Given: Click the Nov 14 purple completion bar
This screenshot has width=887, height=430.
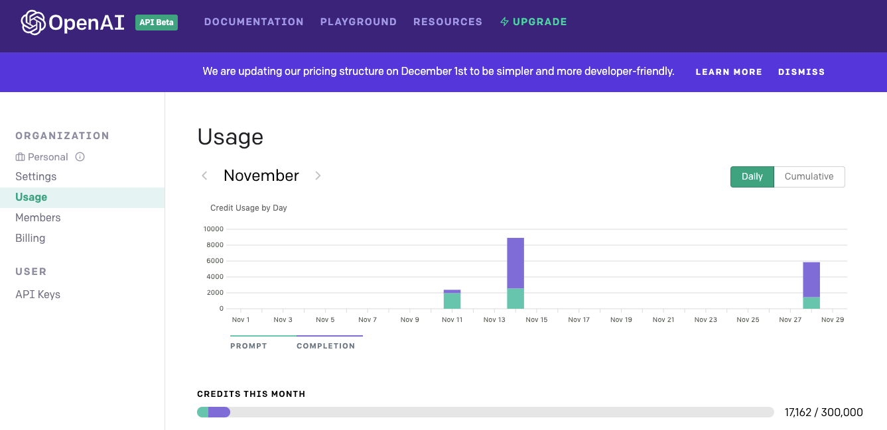Looking at the screenshot, I should [x=515, y=263].
